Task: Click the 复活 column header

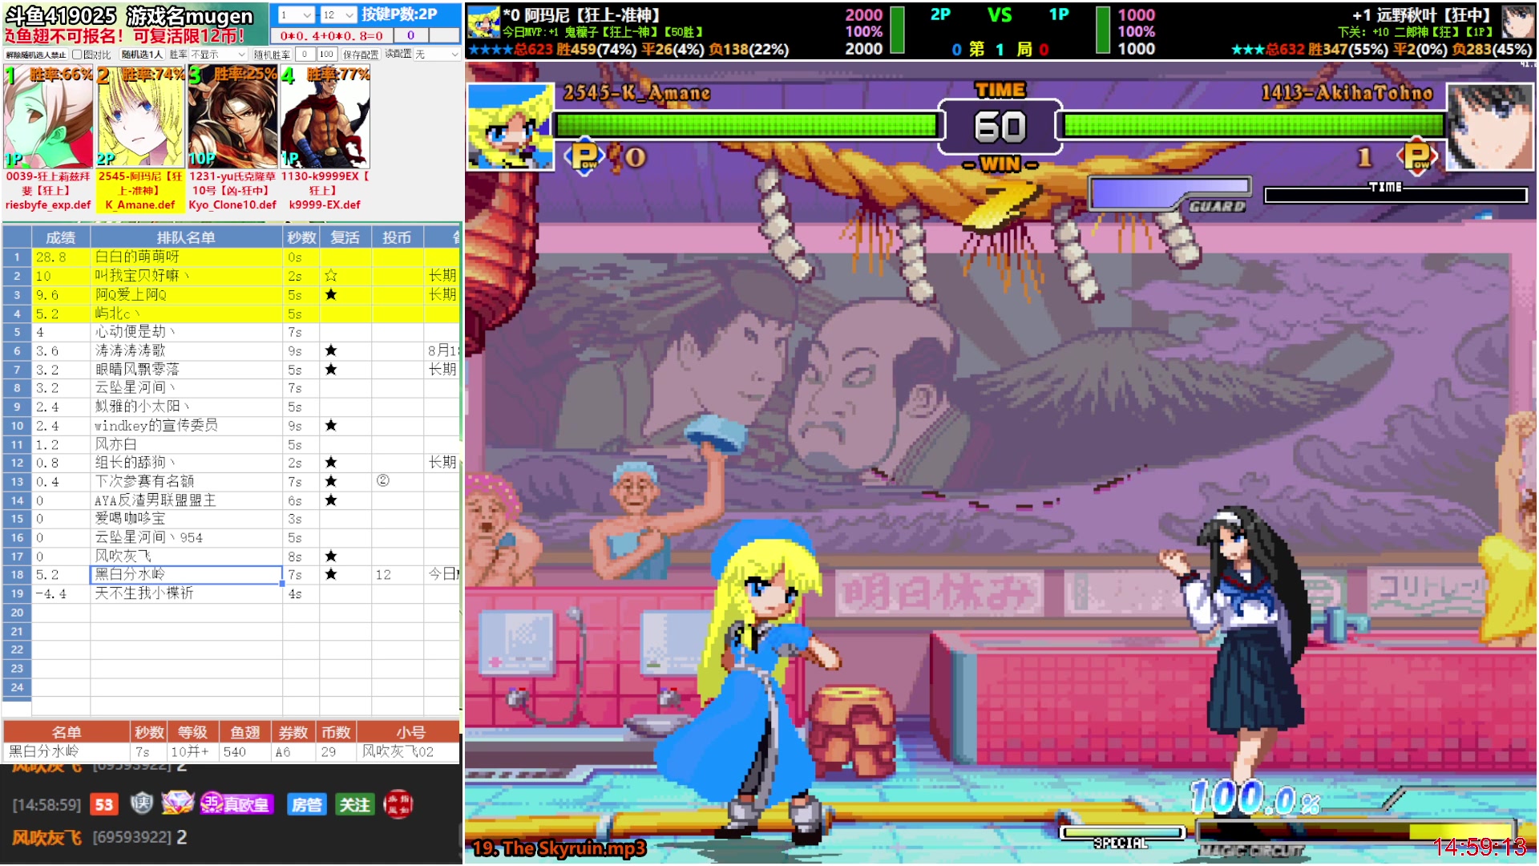Action: pyautogui.click(x=345, y=237)
